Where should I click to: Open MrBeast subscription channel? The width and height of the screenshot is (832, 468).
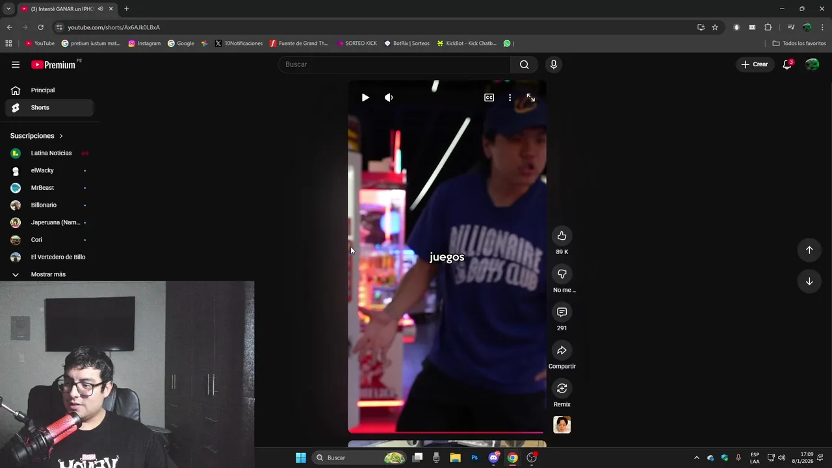(x=49, y=188)
